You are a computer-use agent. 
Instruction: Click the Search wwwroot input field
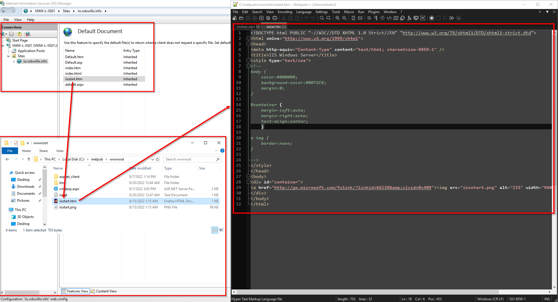point(192,159)
